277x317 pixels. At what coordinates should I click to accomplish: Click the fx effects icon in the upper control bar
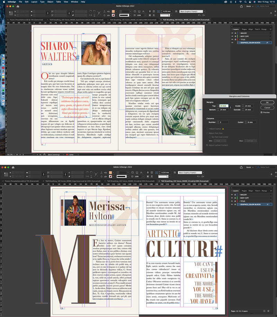tap(144, 11)
